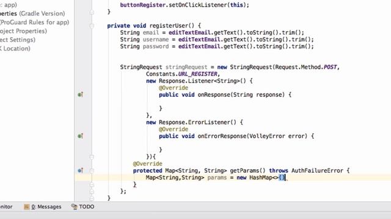Select the Project Settings file row
The image size is (391, 219).
point(18,40)
